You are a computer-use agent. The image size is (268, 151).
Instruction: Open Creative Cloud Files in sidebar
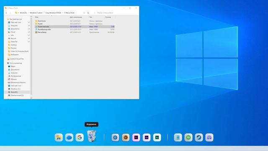(x=17, y=59)
